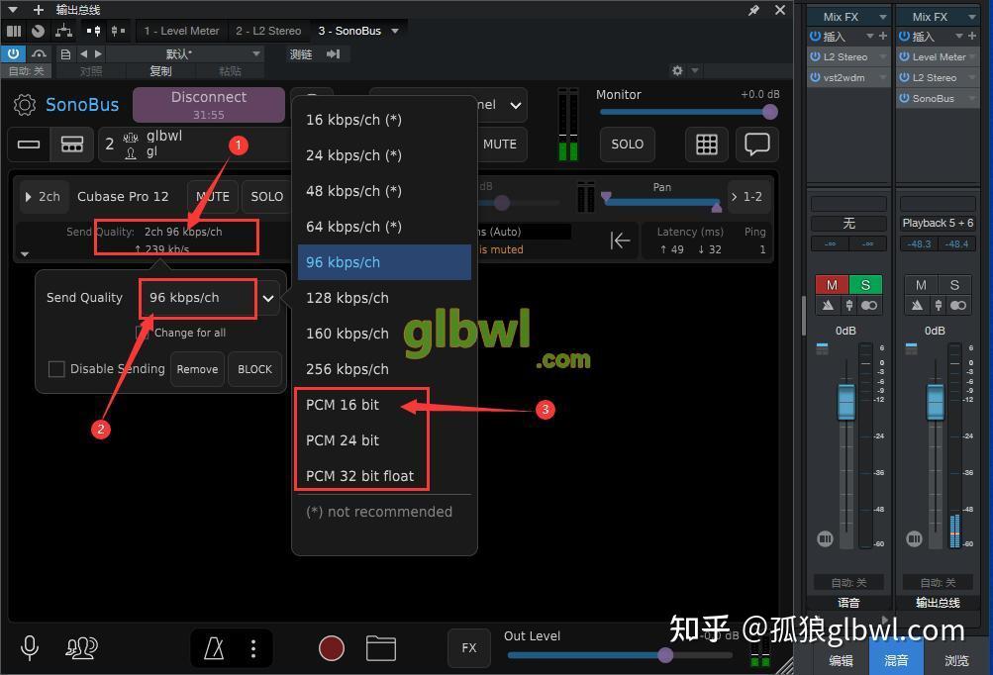
Task: Select the microphone input icon
Action: click(29, 647)
